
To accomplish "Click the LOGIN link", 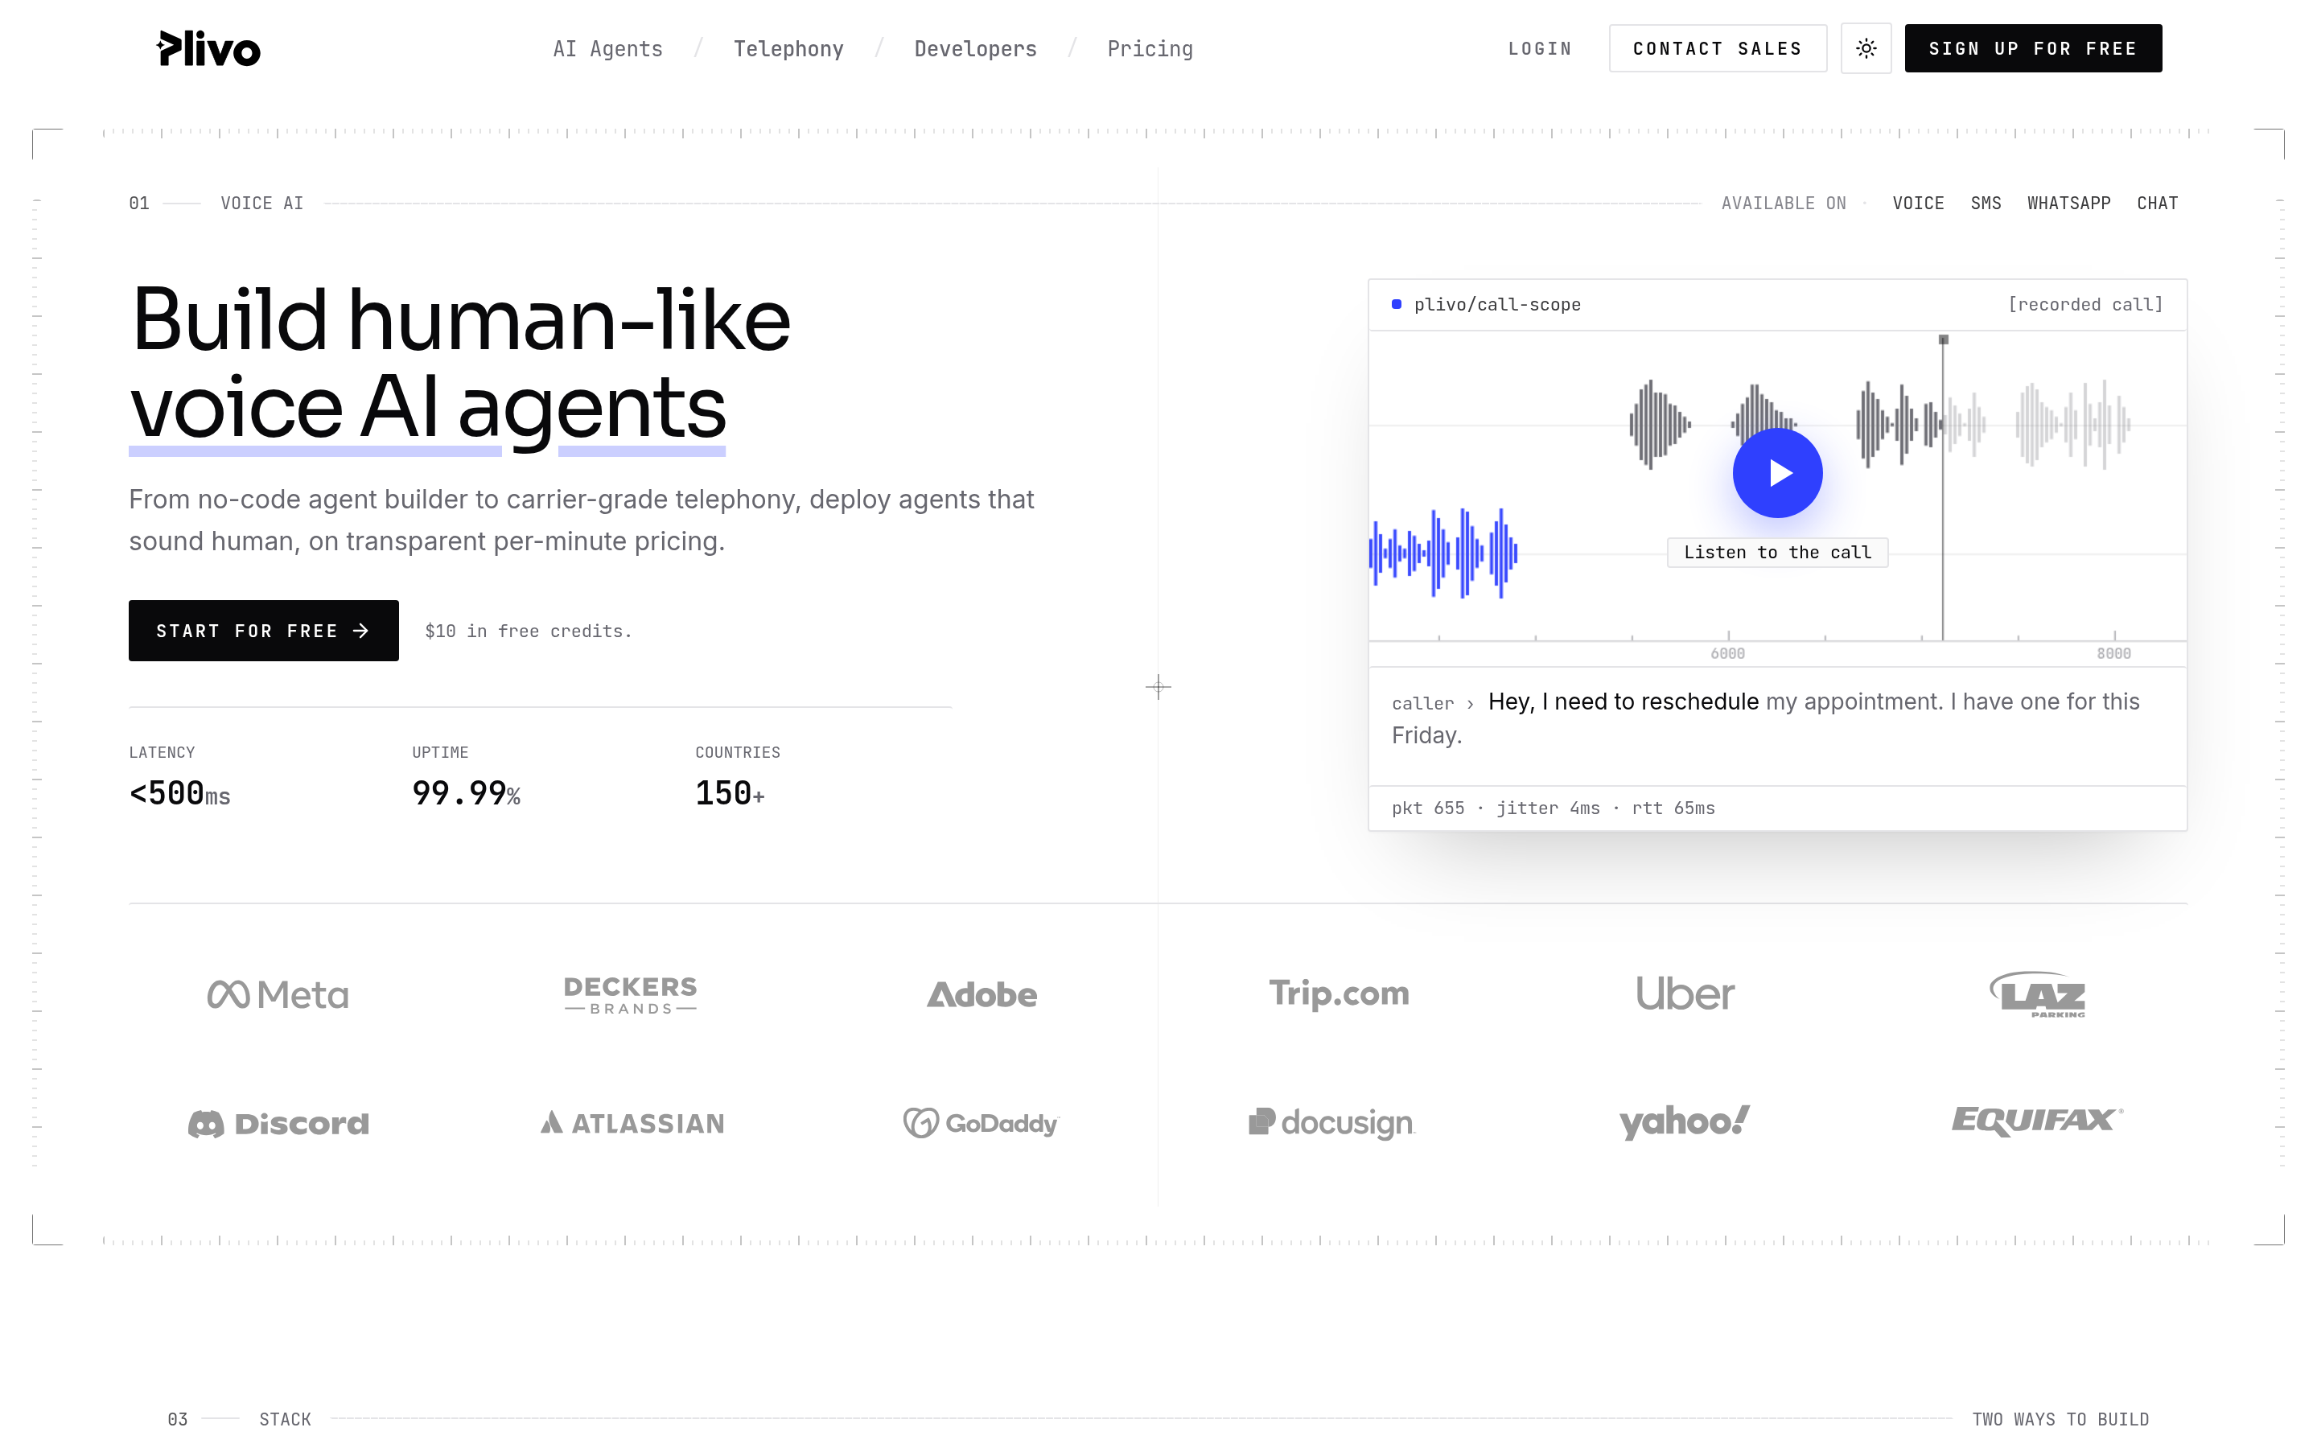I will (x=1540, y=49).
